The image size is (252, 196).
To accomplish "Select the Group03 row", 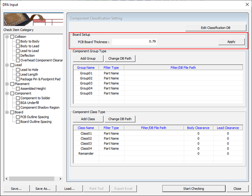I will (158, 83).
